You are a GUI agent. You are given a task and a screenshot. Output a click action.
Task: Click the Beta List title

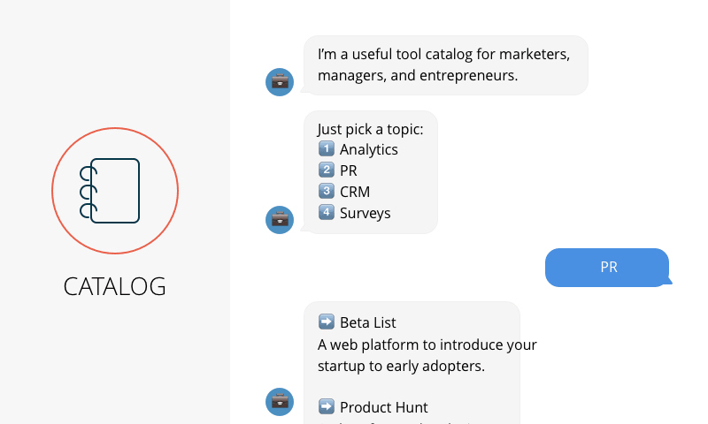click(x=368, y=322)
